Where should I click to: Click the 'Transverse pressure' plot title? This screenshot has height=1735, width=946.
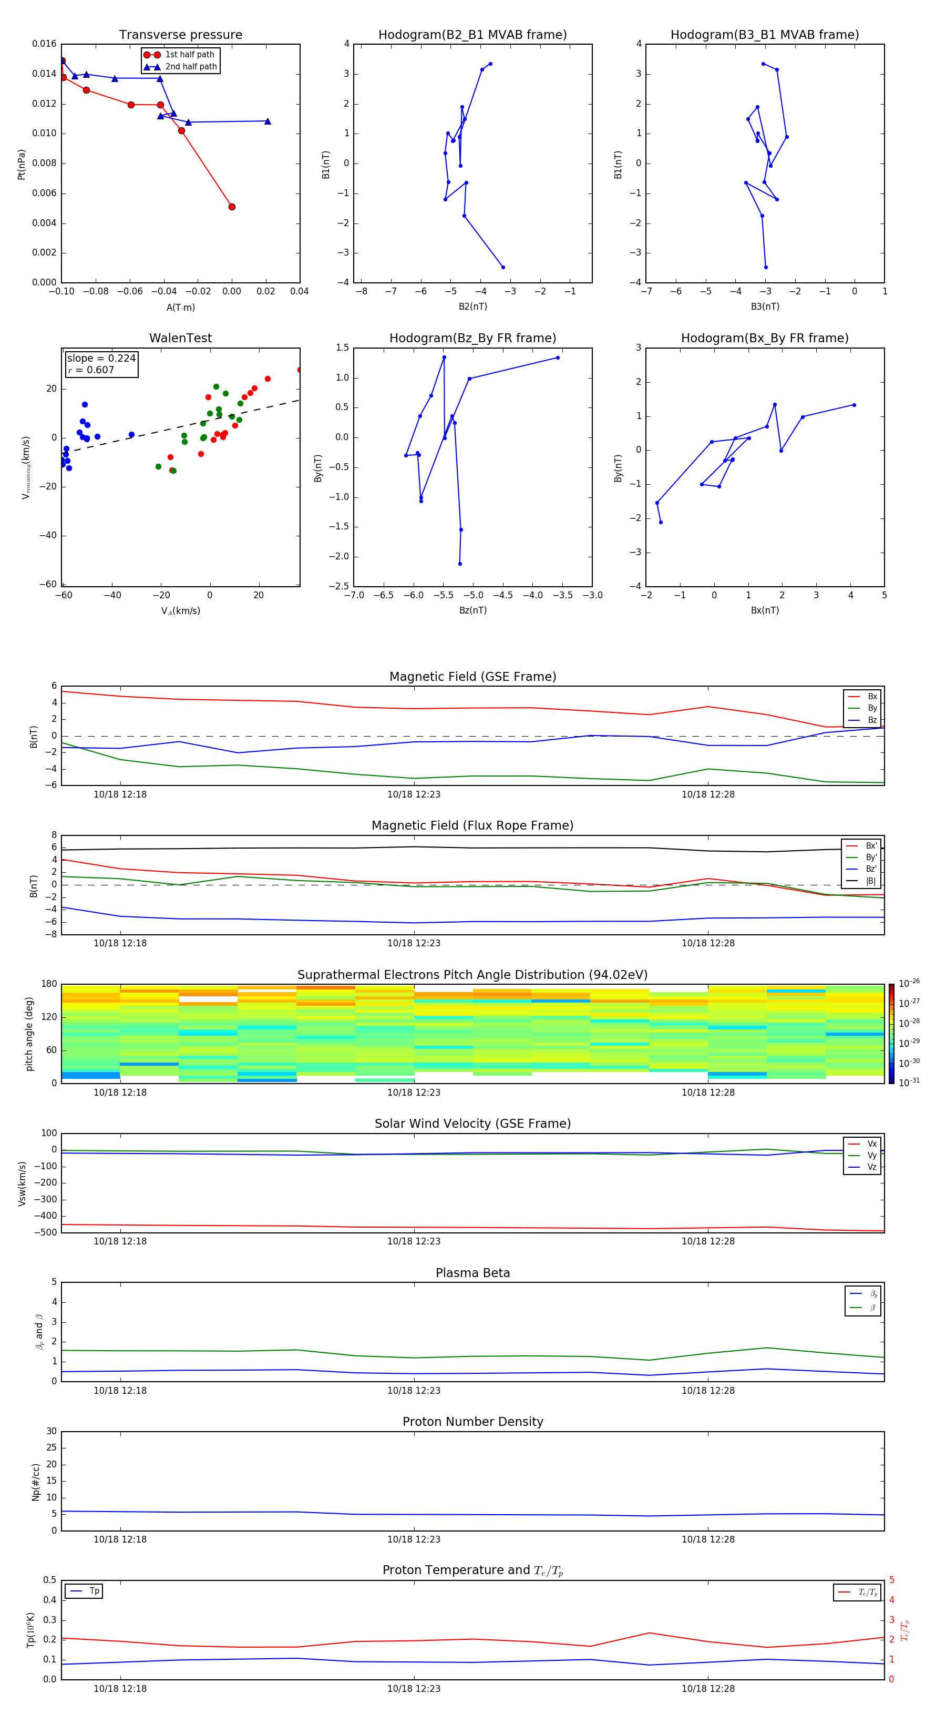(180, 35)
